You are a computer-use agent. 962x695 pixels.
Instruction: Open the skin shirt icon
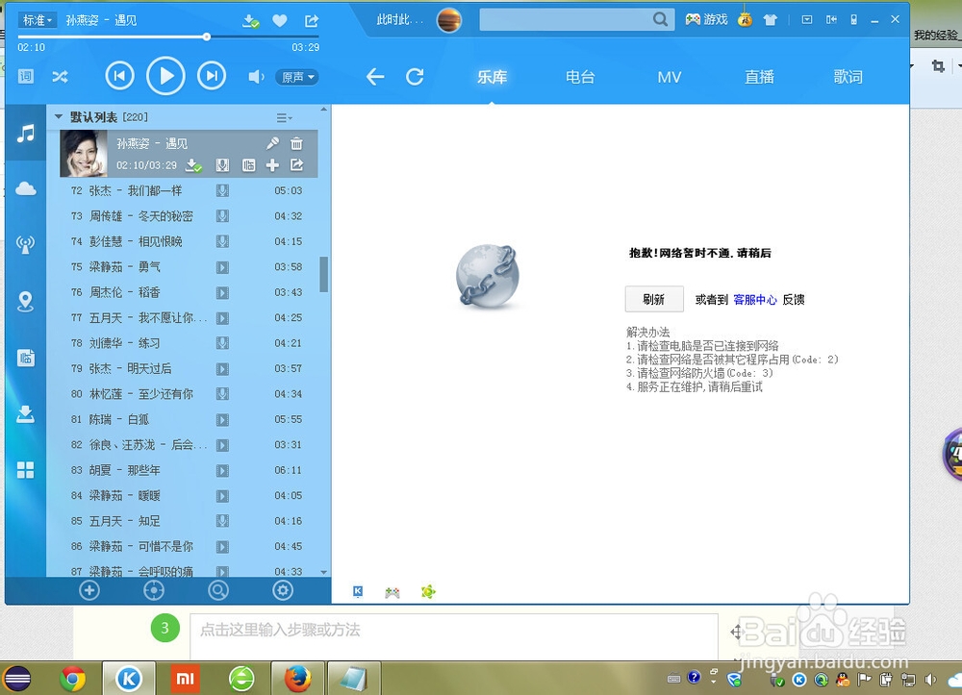770,20
